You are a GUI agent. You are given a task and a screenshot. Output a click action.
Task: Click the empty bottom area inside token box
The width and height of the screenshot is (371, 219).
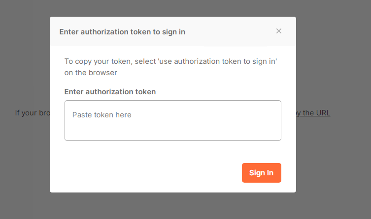click(172, 133)
